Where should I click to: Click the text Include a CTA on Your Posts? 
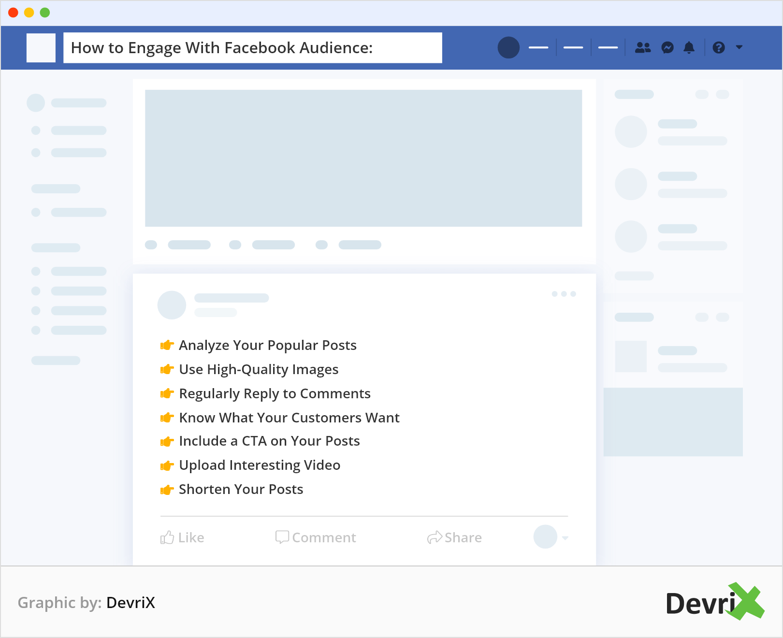click(269, 441)
